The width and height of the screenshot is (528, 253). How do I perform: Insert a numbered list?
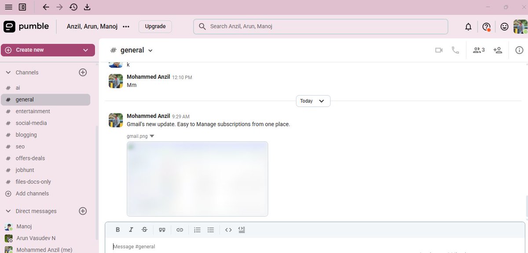click(197, 230)
